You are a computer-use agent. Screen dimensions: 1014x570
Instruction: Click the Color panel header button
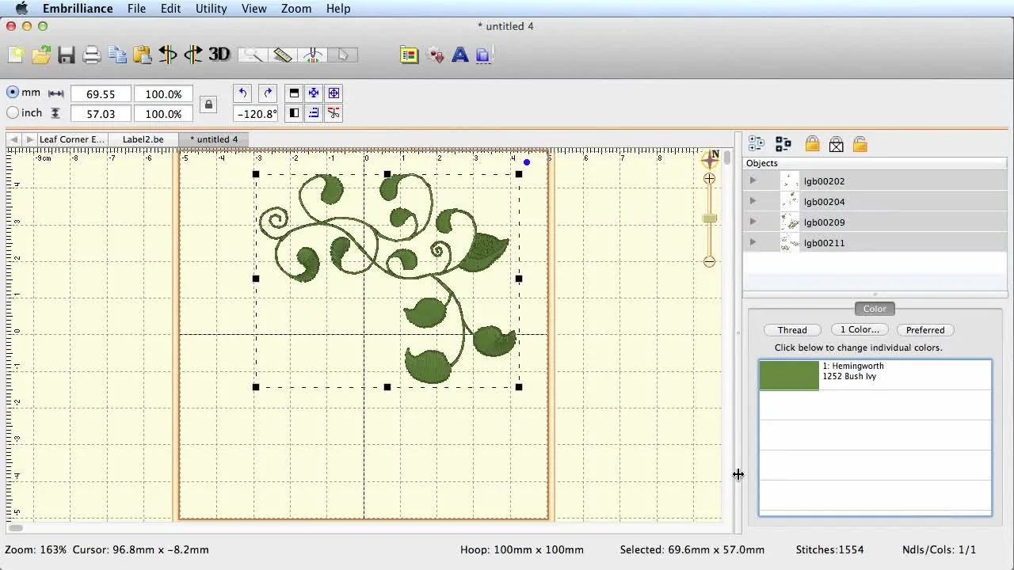coord(875,309)
